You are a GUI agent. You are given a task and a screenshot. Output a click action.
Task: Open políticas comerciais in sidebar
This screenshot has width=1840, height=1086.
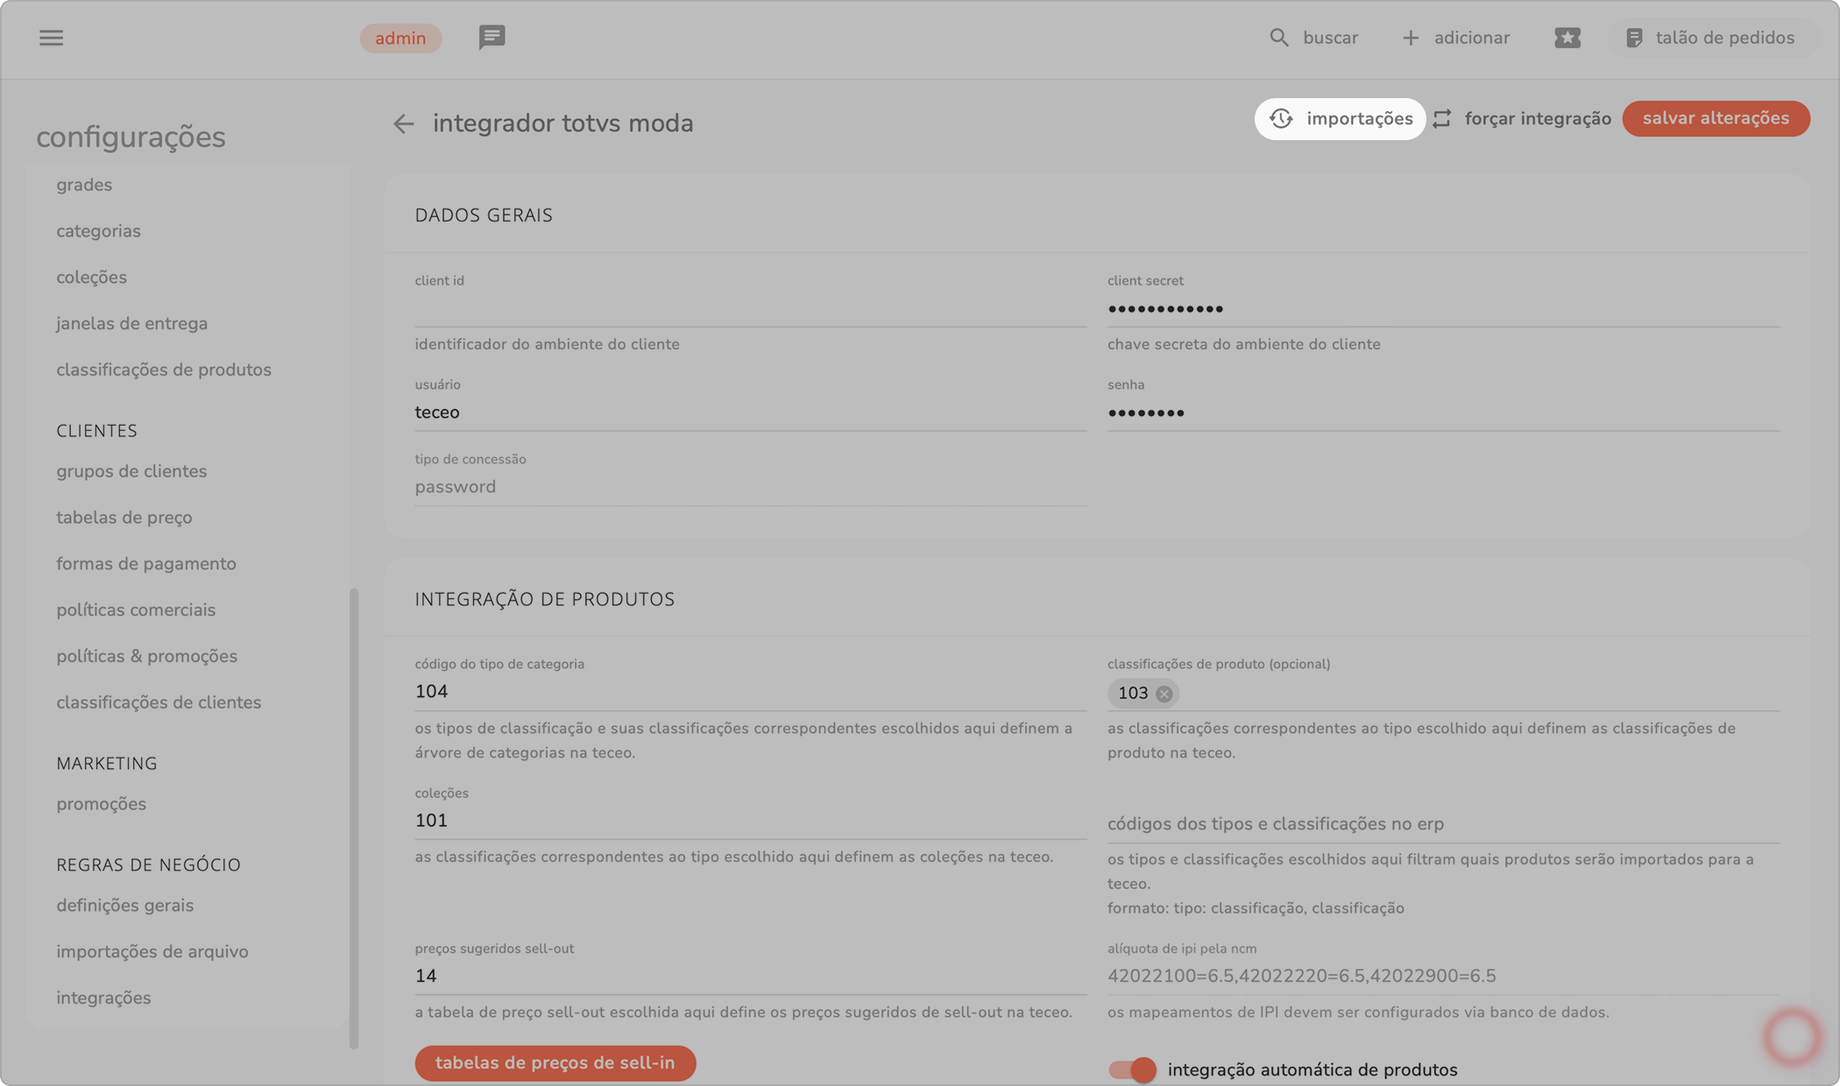(x=136, y=610)
